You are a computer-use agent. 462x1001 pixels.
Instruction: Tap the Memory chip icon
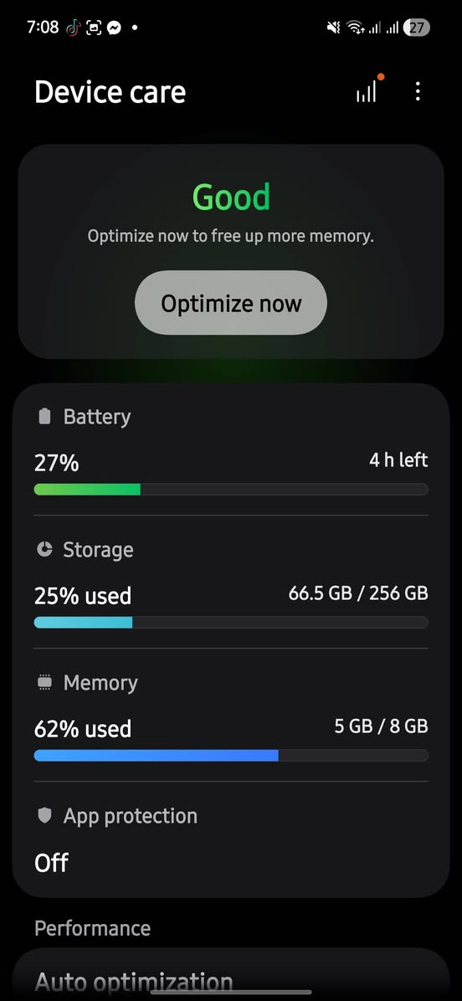pos(44,682)
